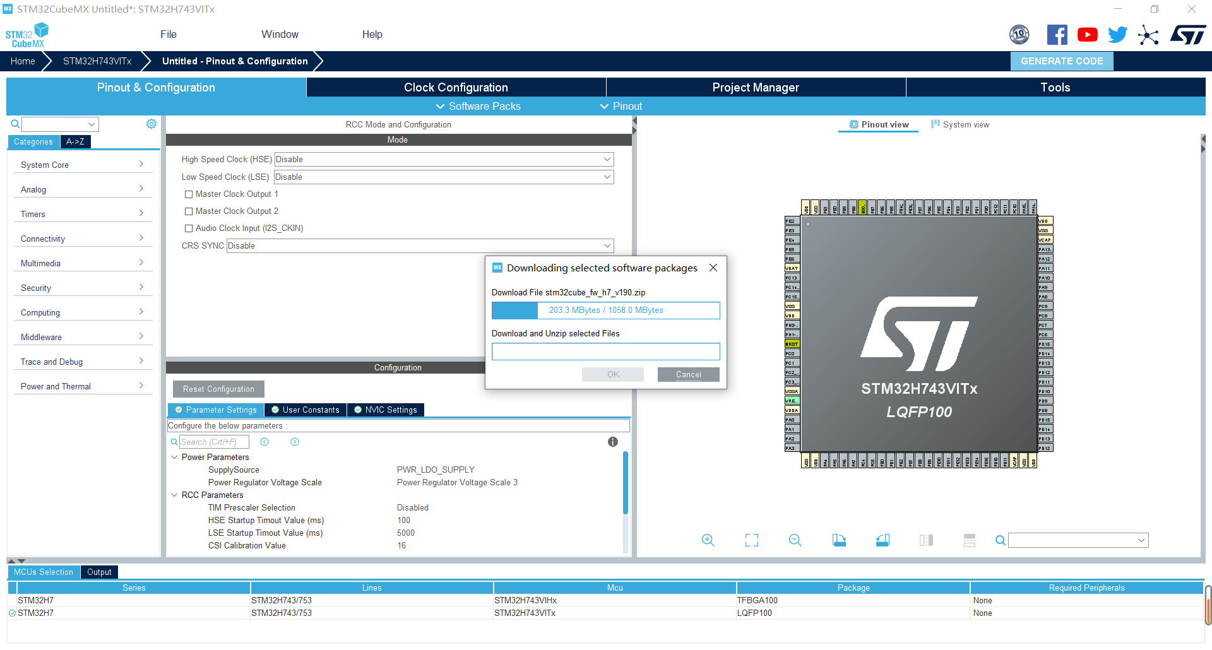Expand the Connectivity category
Viewport: 1212px width, 650px height.
[83, 239]
